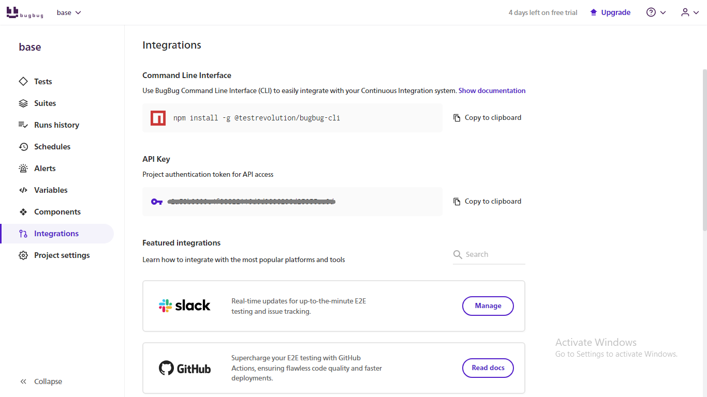Open the base project dropdown

point(69,12)
